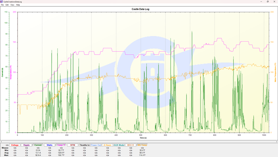Click the Temperature (°F) axis label
The height and width of the screenshot is (157, 278).
[x=11, y=73]
